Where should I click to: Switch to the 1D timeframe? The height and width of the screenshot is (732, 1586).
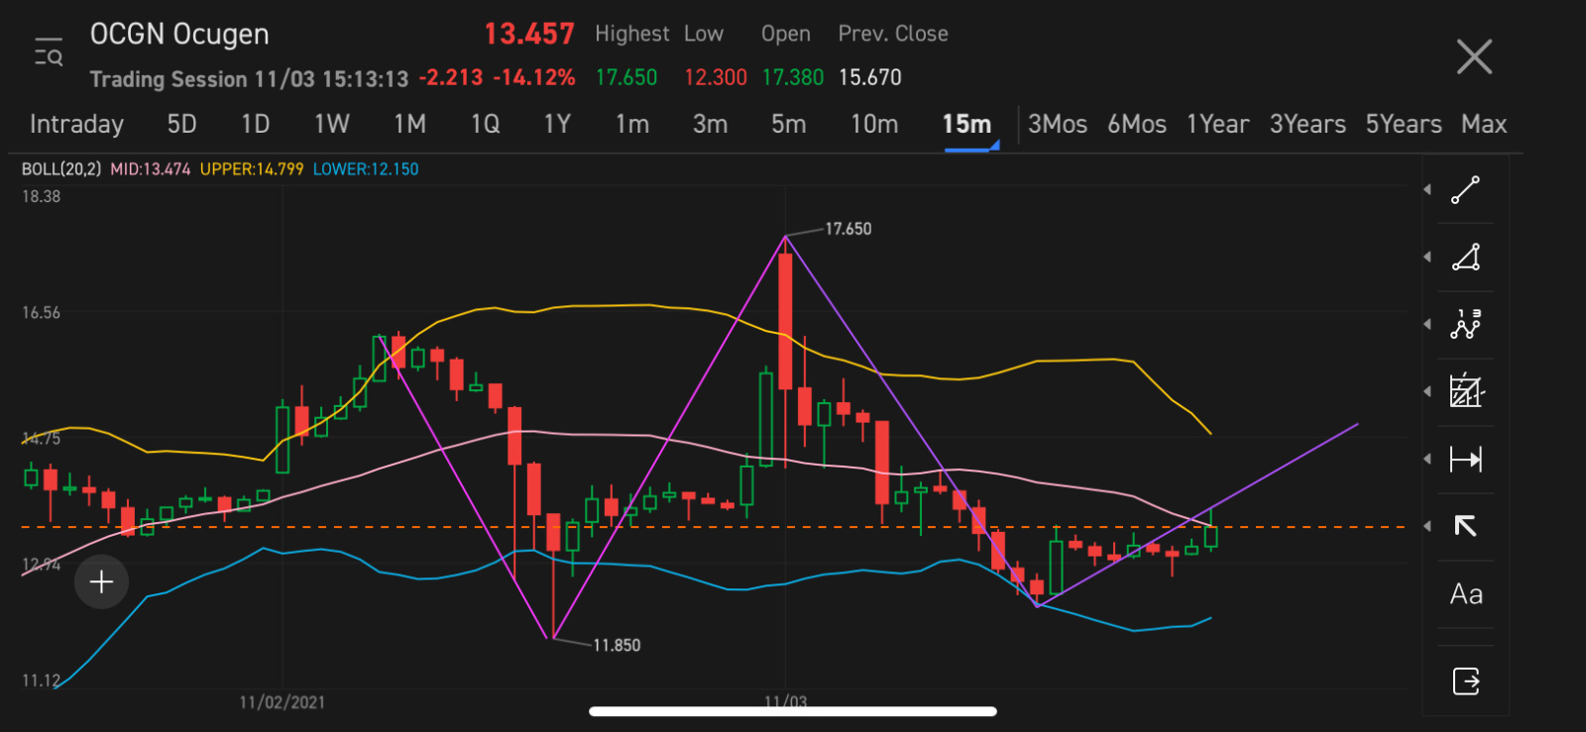coord(256,124)
